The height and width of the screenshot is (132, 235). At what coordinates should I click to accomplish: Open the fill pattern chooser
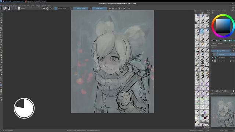pyautogui.click(x=6, y=8)
